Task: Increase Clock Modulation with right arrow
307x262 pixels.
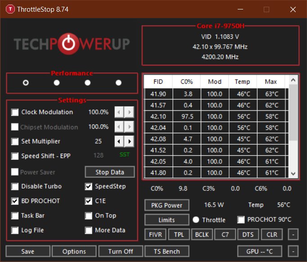Action: pyautogui.click(x=129, y=112)
